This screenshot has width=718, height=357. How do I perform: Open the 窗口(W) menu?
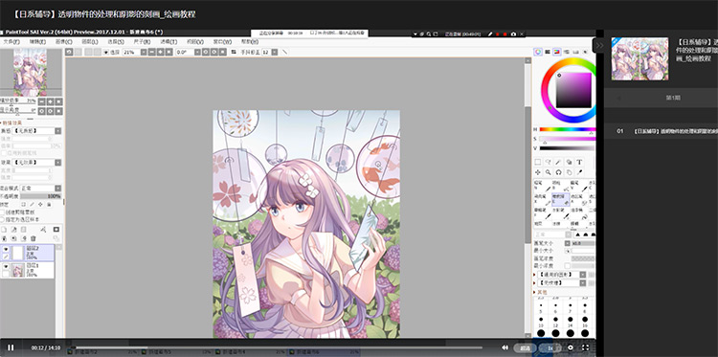coord(222,42)
